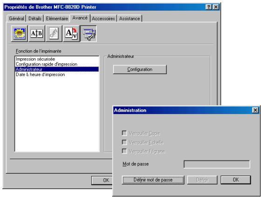Open the print quality sunflower icon
Viewport: 263px width, 197px height.
point(20,34)
